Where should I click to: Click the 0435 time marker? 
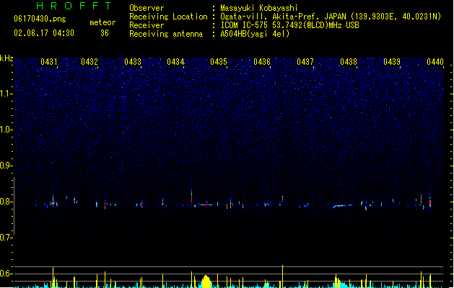(x=219, y=62)
